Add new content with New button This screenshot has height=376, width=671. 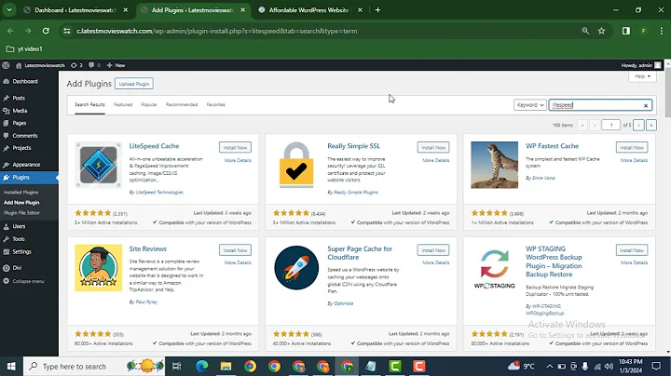[x=116, y=65]
